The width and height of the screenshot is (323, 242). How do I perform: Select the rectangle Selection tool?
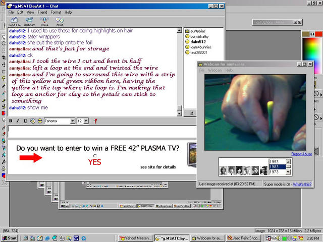[4, 72]
